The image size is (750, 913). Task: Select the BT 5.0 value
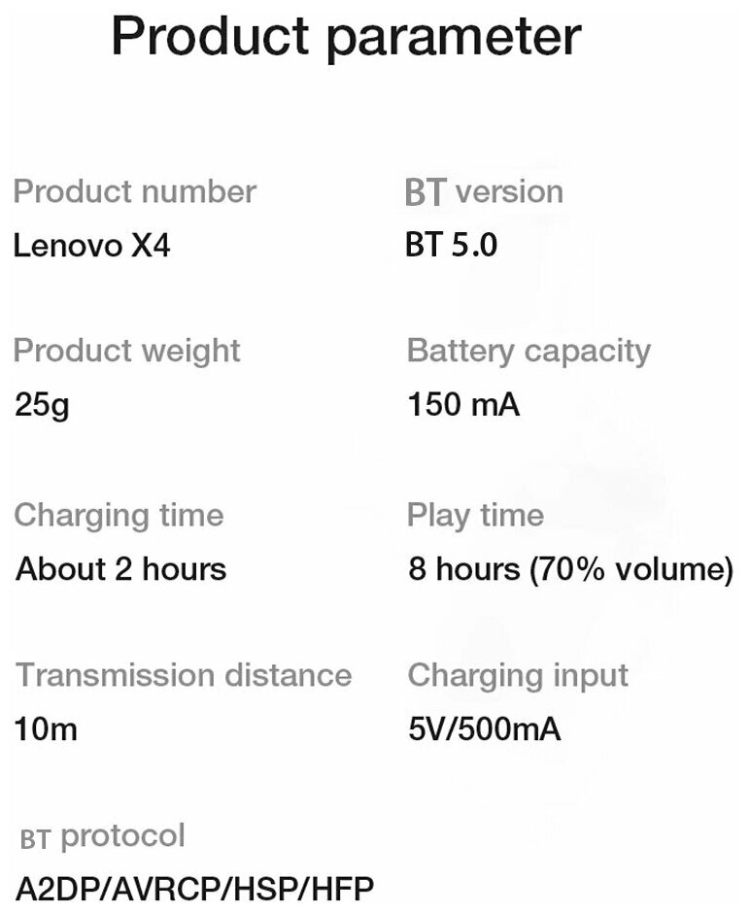(451, 246)
